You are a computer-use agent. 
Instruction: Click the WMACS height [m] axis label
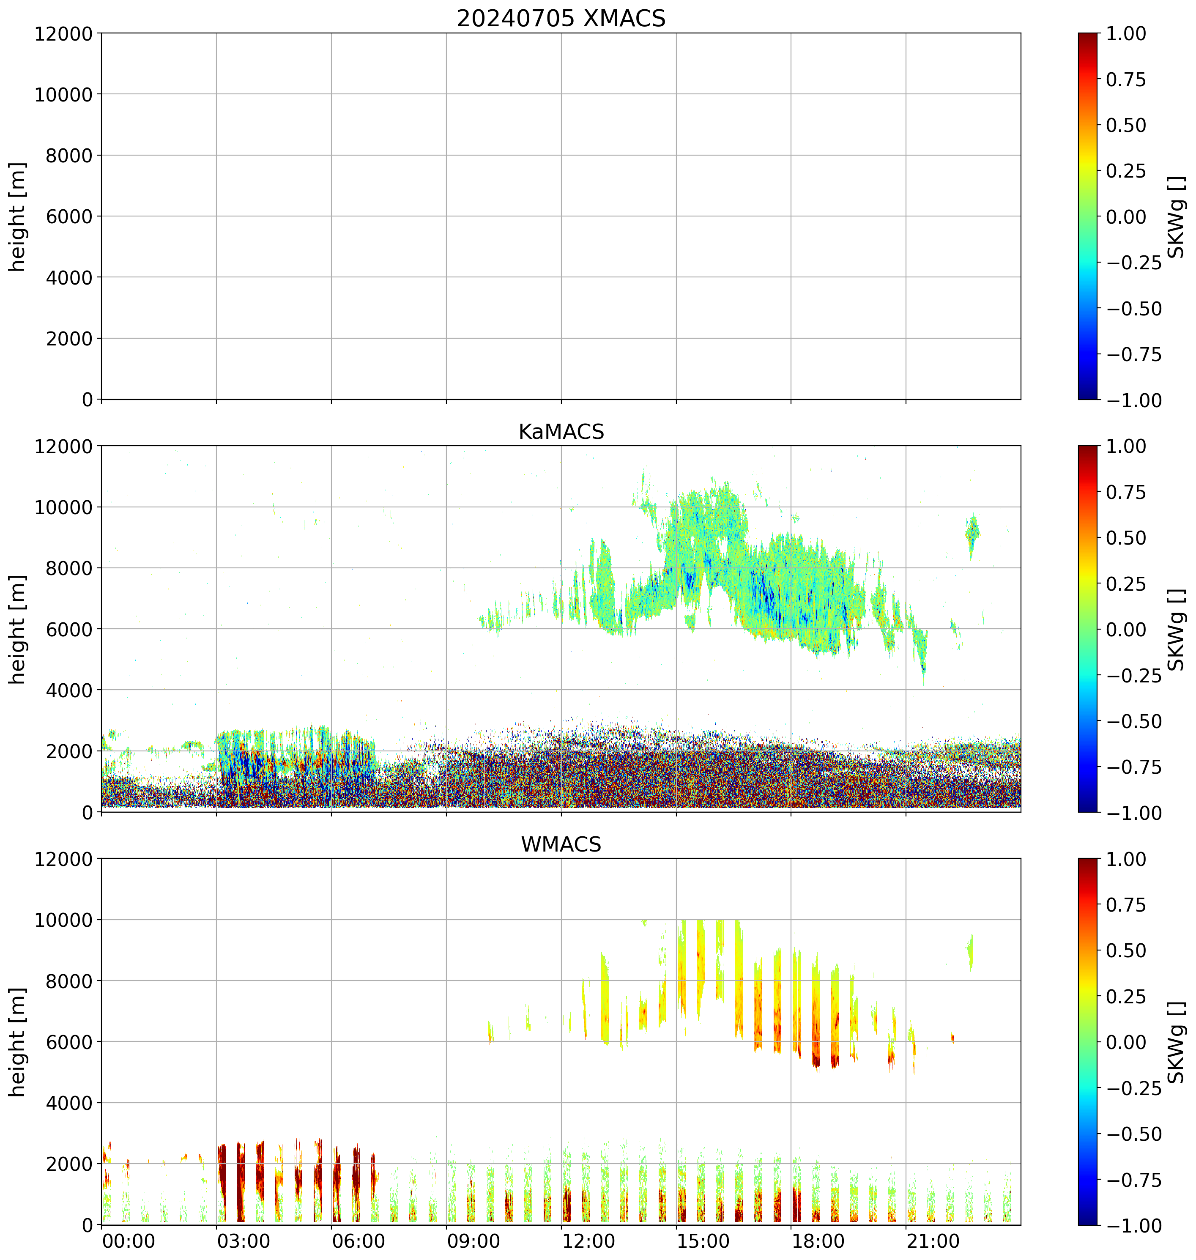point(18,1042)
